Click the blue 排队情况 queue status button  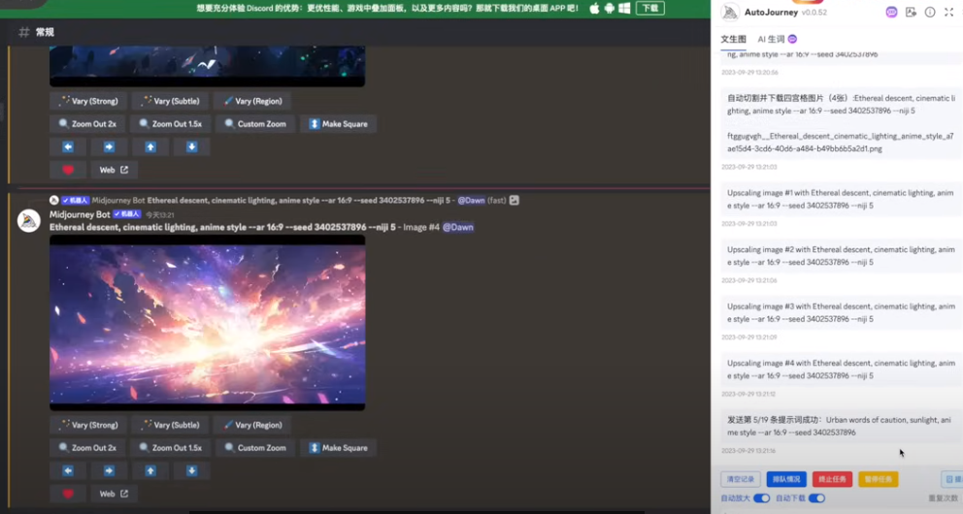786,479
